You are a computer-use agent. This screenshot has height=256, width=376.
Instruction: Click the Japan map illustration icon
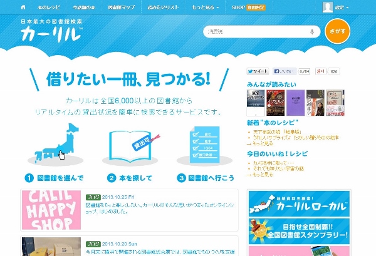[56, 145]
